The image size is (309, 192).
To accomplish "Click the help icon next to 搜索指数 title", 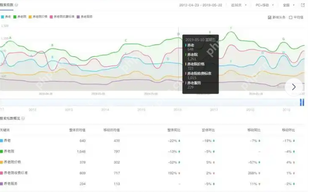I will (x=16, y=5).
